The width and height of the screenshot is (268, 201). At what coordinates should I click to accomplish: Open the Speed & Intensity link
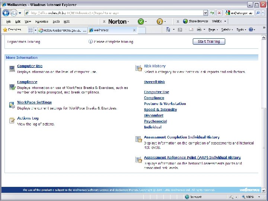point(160,109)
